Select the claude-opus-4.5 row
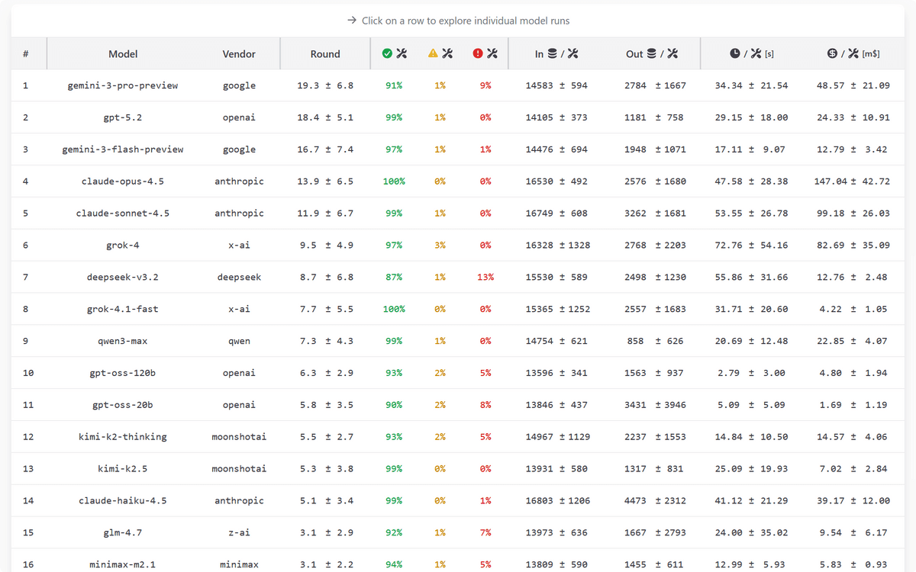916x572 pixels. [123, 182]
